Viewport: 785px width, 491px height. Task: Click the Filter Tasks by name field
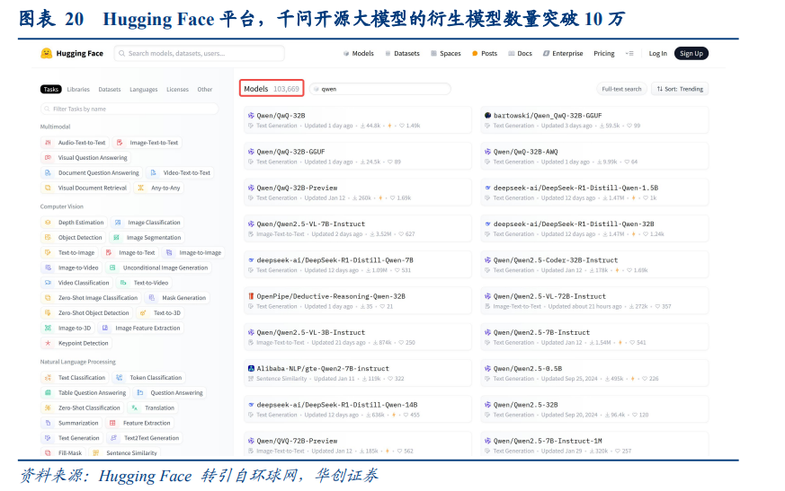tap(129, 109)
